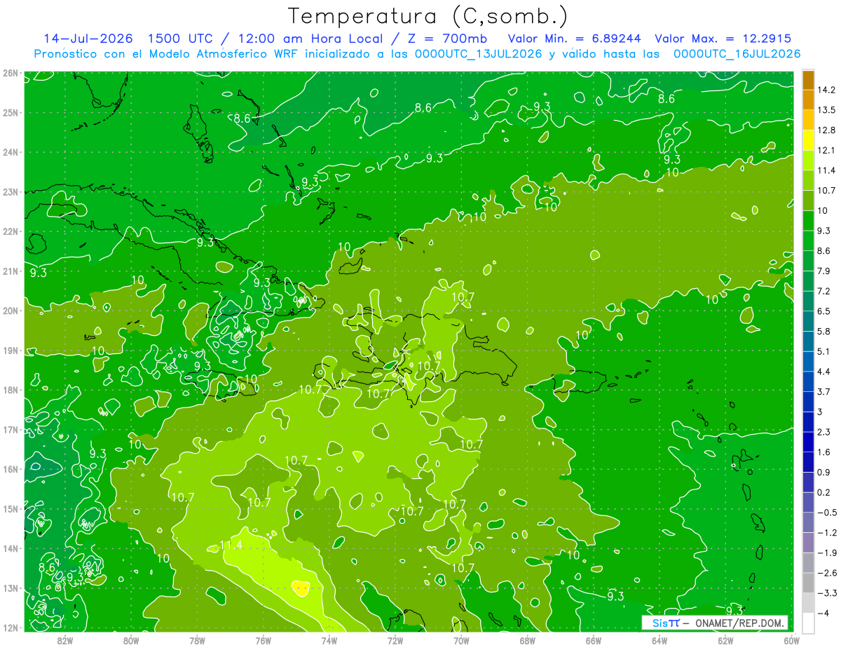
Task: Select the white bottom swatch below -4
Action: [808, 623]
